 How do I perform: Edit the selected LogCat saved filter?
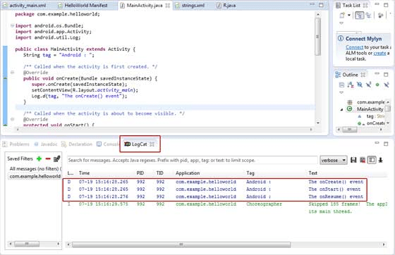[57, 158]
